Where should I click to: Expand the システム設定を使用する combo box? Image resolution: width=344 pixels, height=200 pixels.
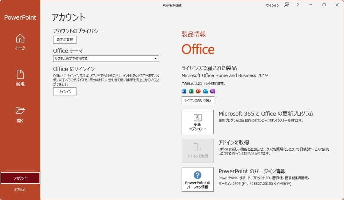[105, 59]
